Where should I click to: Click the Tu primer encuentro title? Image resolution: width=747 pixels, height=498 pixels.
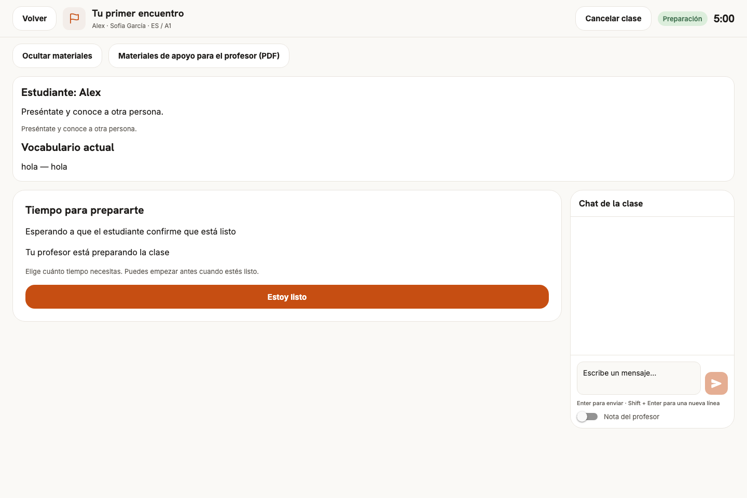pos(138,13)
